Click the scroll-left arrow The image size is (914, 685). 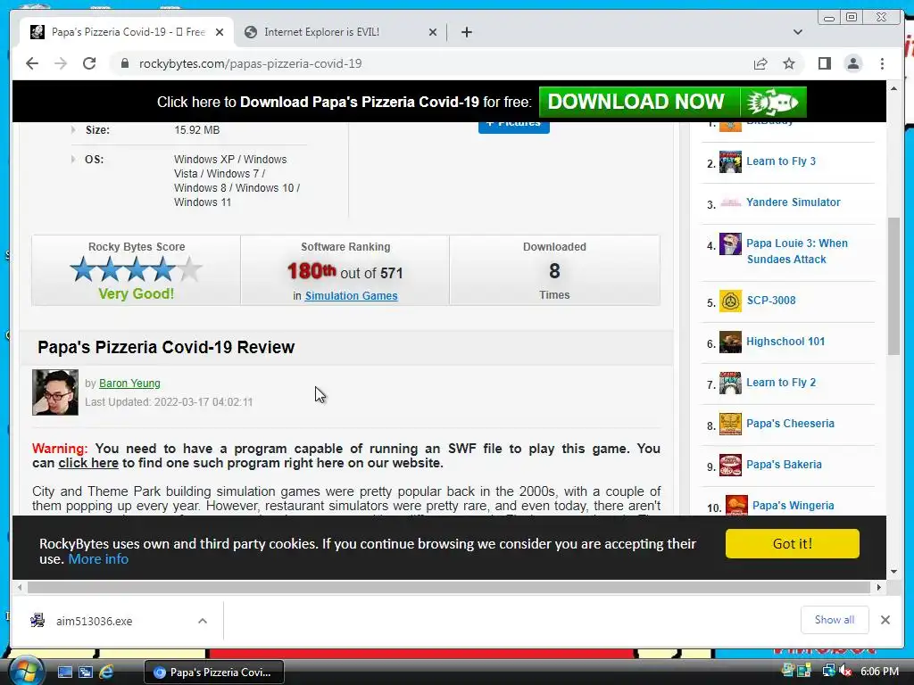click(20, 587)
